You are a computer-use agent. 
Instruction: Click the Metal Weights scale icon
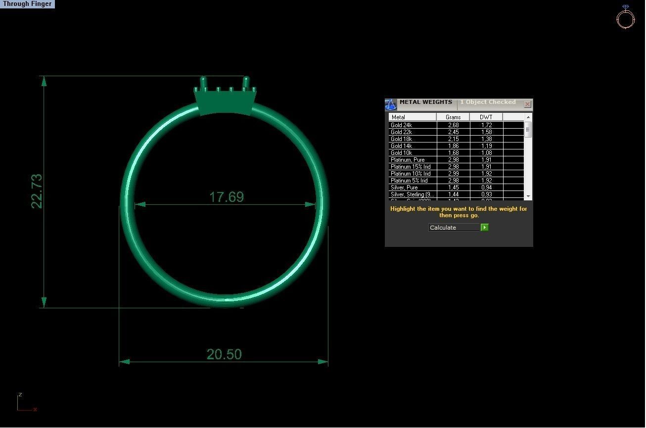(x=391, y=104)
